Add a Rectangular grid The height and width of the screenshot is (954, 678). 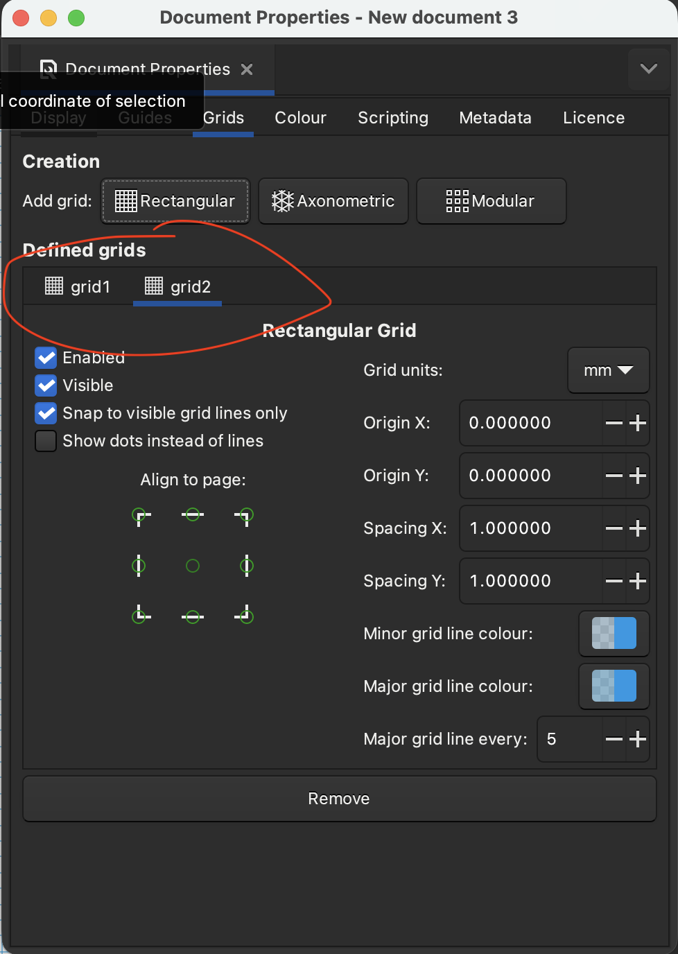175,201
